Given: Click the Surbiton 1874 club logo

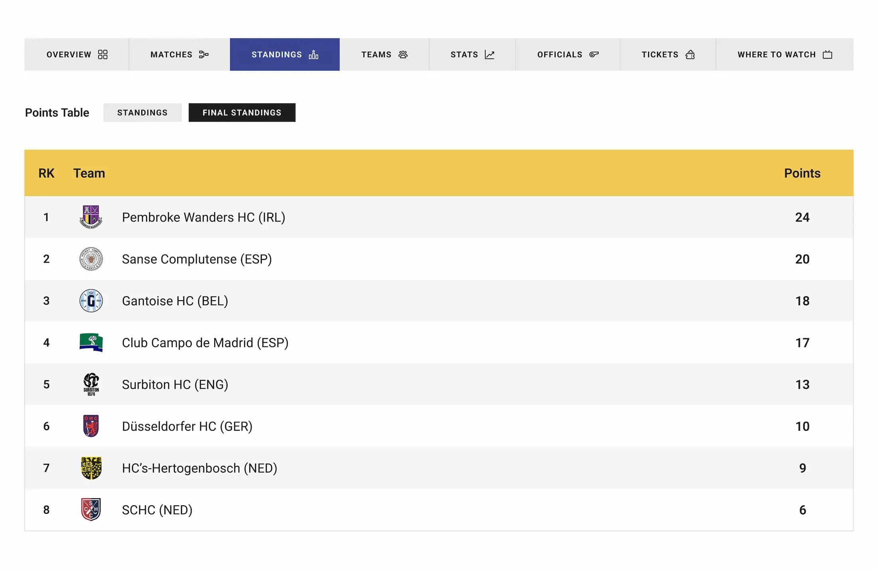Looking at the screenshot, I should click(x=91, y=384).
